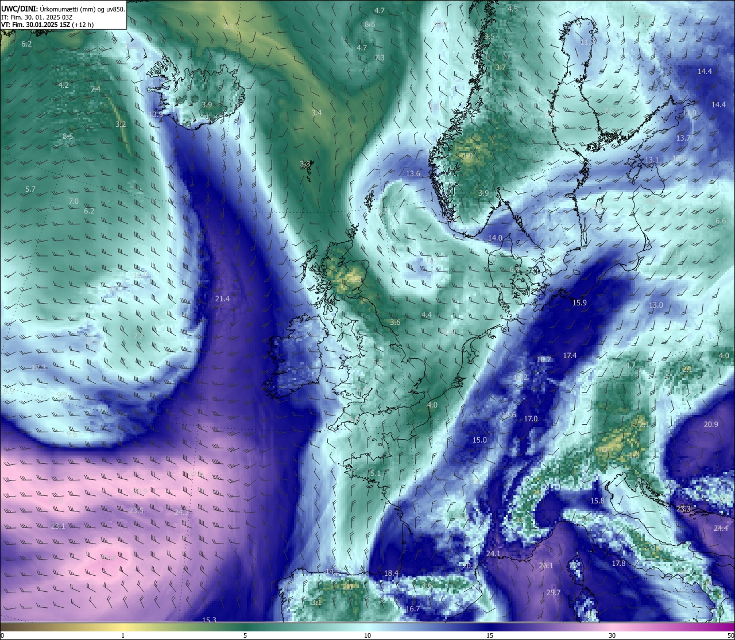Click the 13.1 value near the Gulf of Finland
Screen dimensions: 735x640
(x=652, y=160)
